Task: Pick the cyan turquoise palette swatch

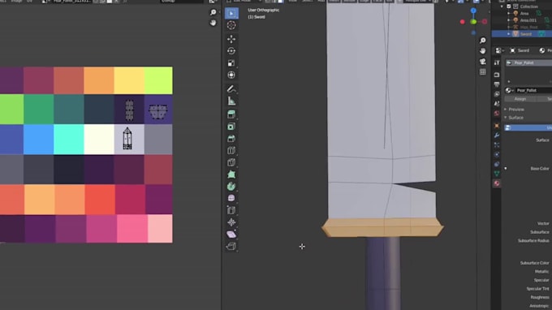Action: click(x=69, y=140)
